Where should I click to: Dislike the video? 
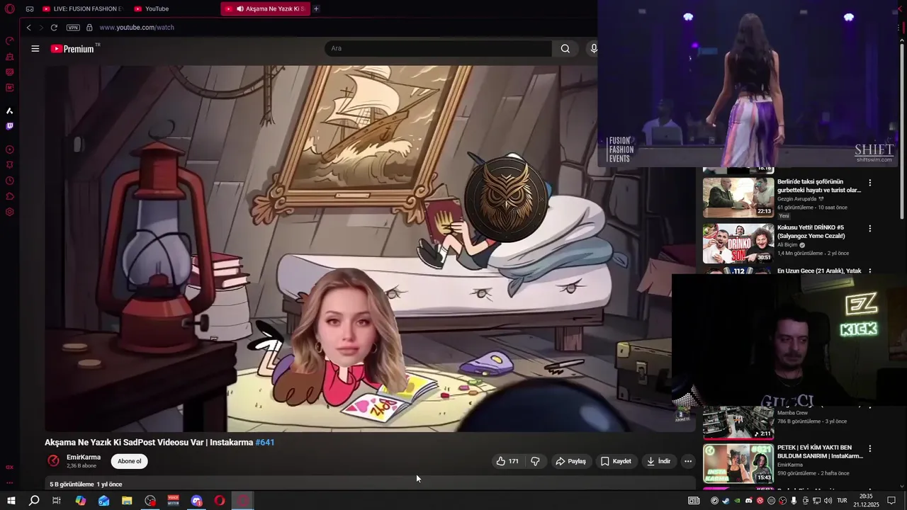pos(535,461)
